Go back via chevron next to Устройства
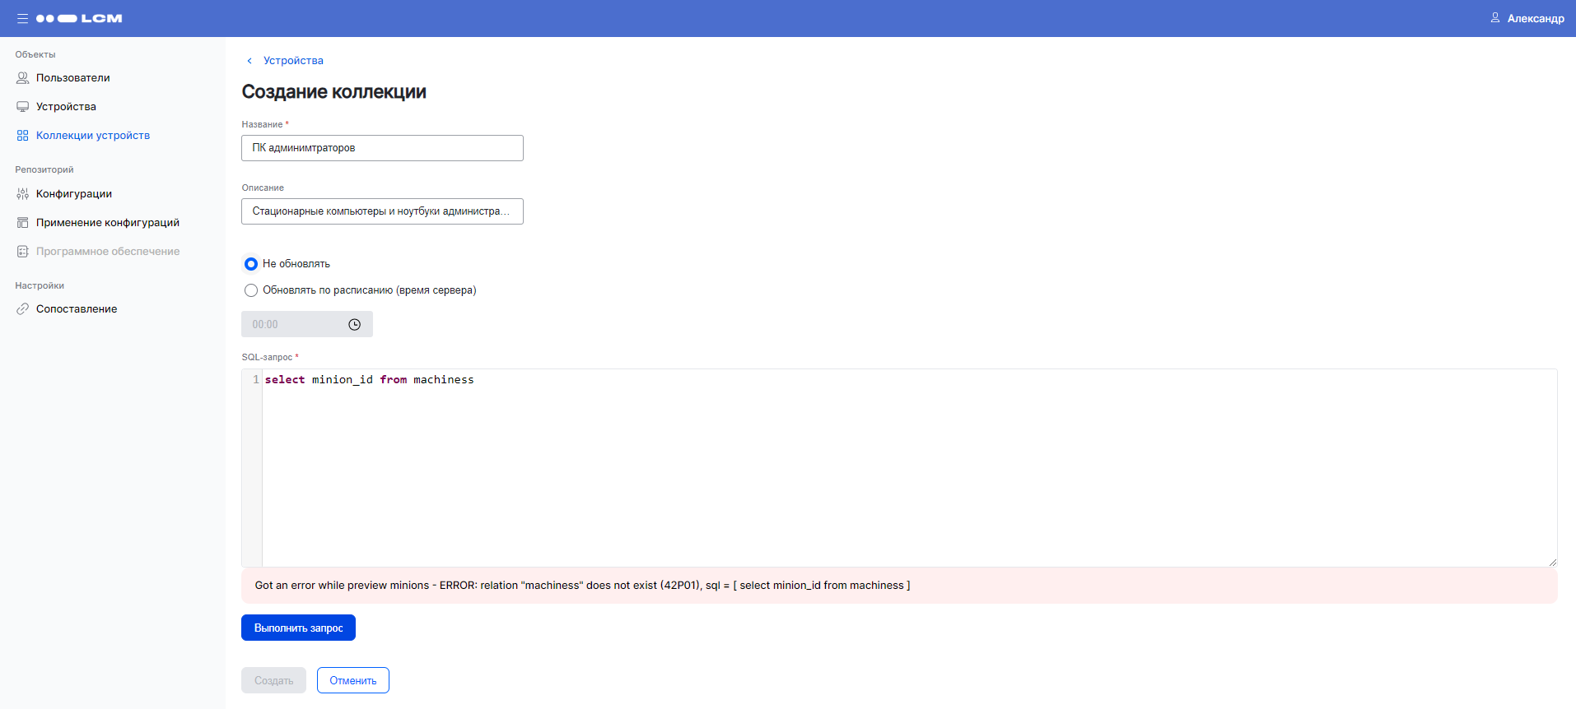1576x709 pixels. (x=249, y=61)
